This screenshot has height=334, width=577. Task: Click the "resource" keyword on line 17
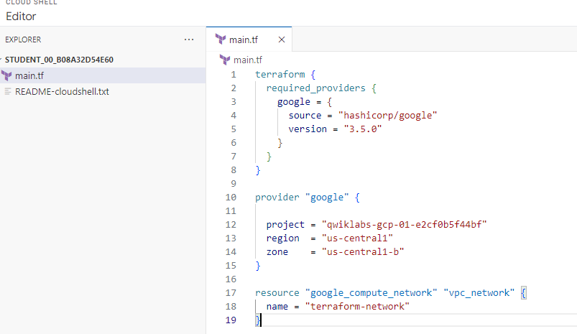point(277,293)
